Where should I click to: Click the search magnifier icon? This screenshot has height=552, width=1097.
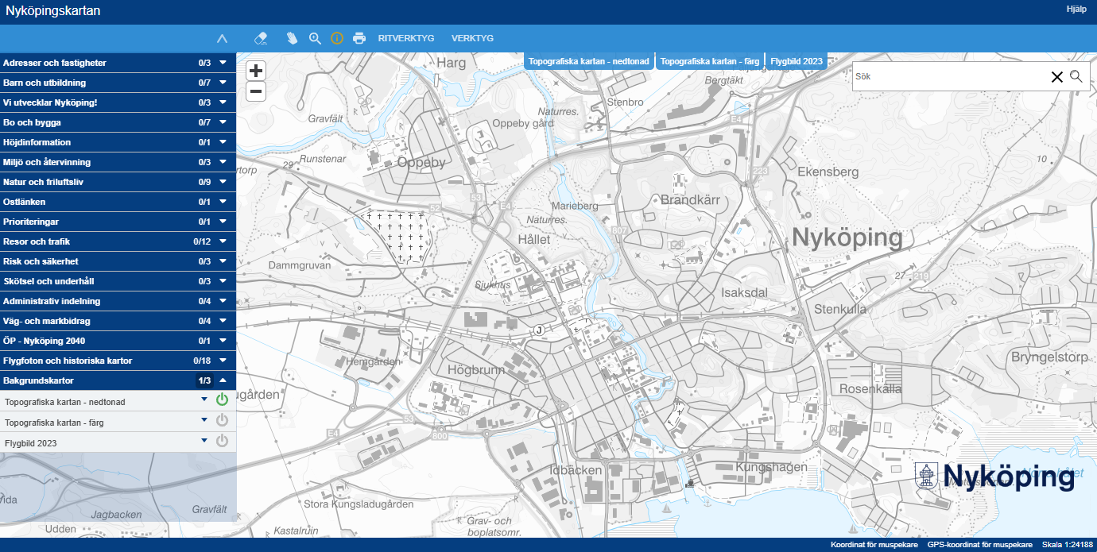1076,76
